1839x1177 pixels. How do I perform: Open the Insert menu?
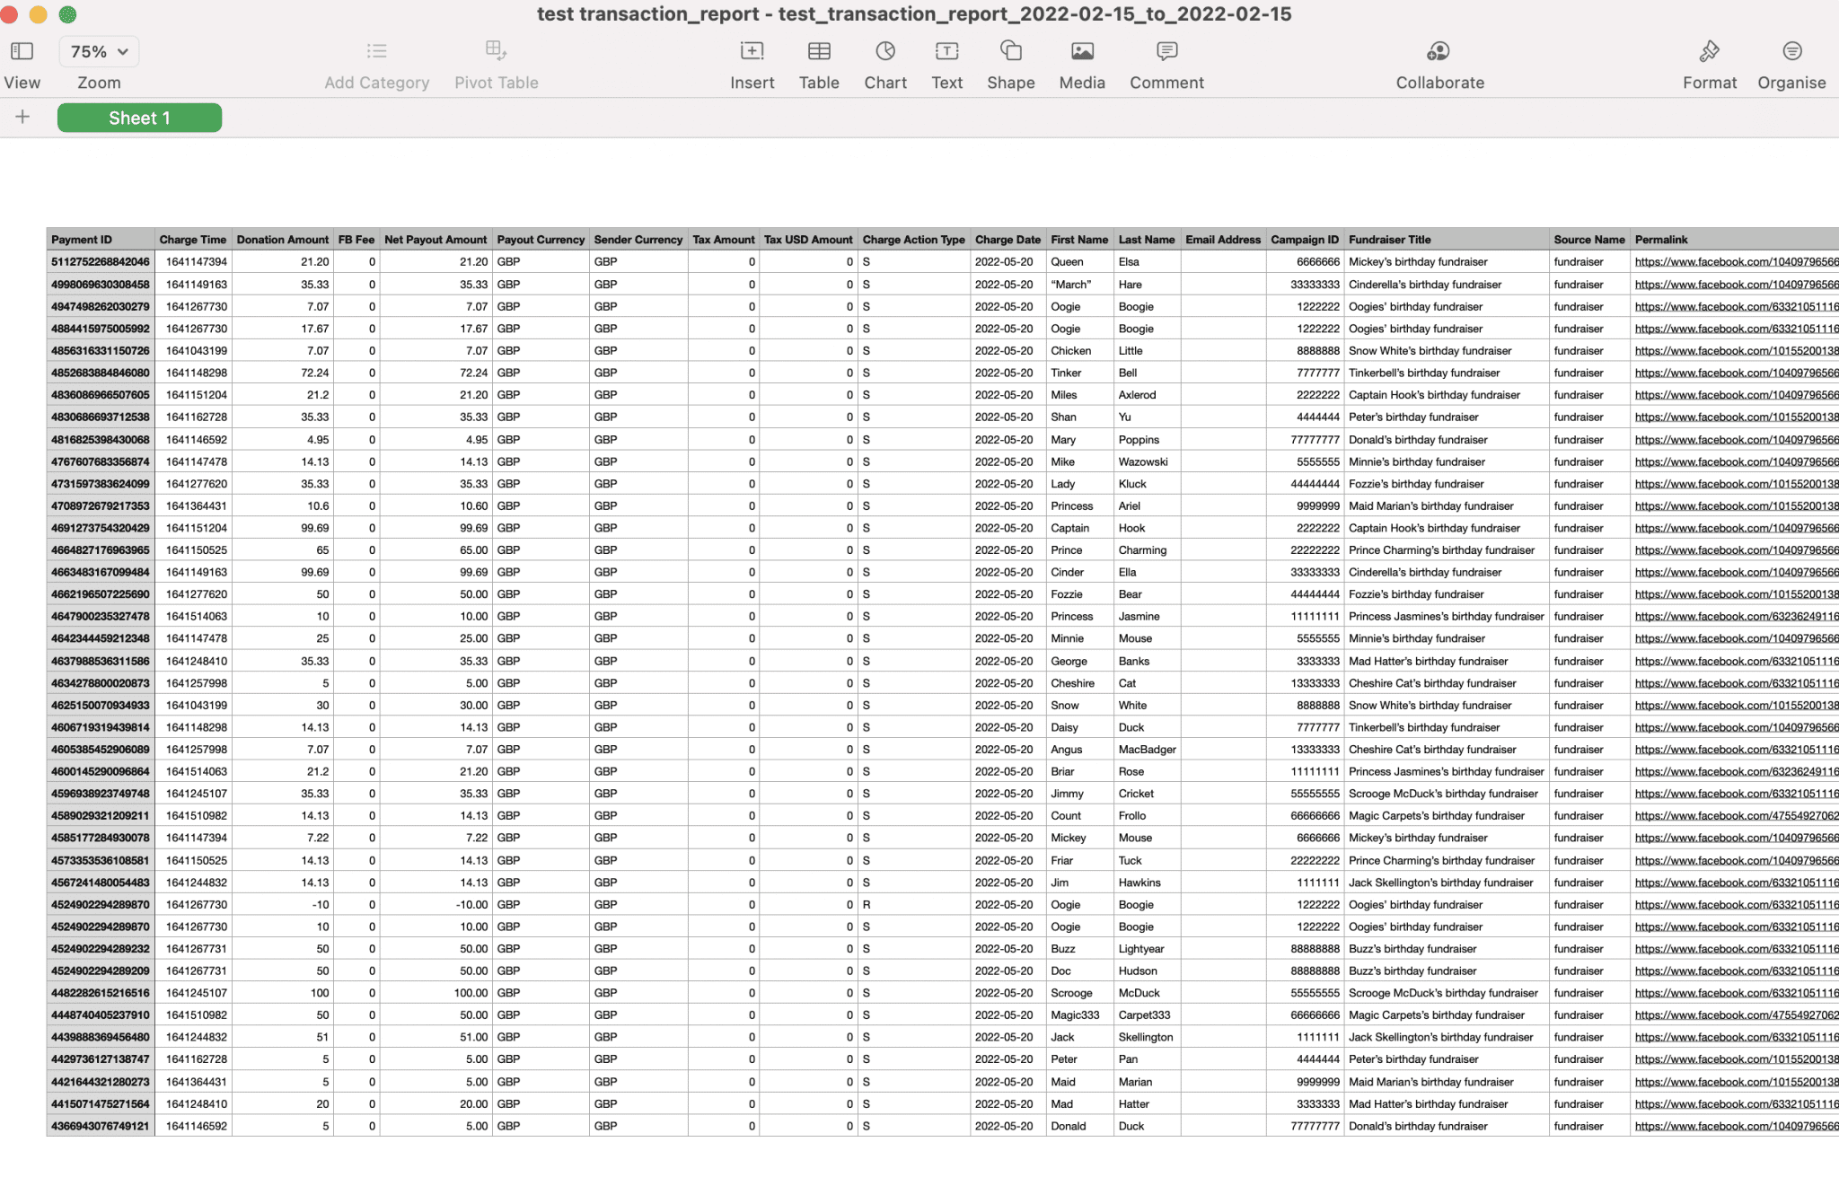pos(752,61)
